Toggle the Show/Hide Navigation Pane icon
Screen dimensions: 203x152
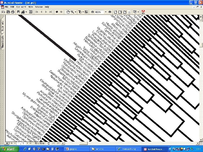click(31, 12)
